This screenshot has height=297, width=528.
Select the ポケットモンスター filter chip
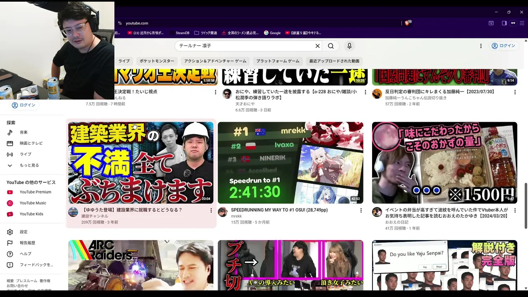pyautogui.click(x=157, y=61)
